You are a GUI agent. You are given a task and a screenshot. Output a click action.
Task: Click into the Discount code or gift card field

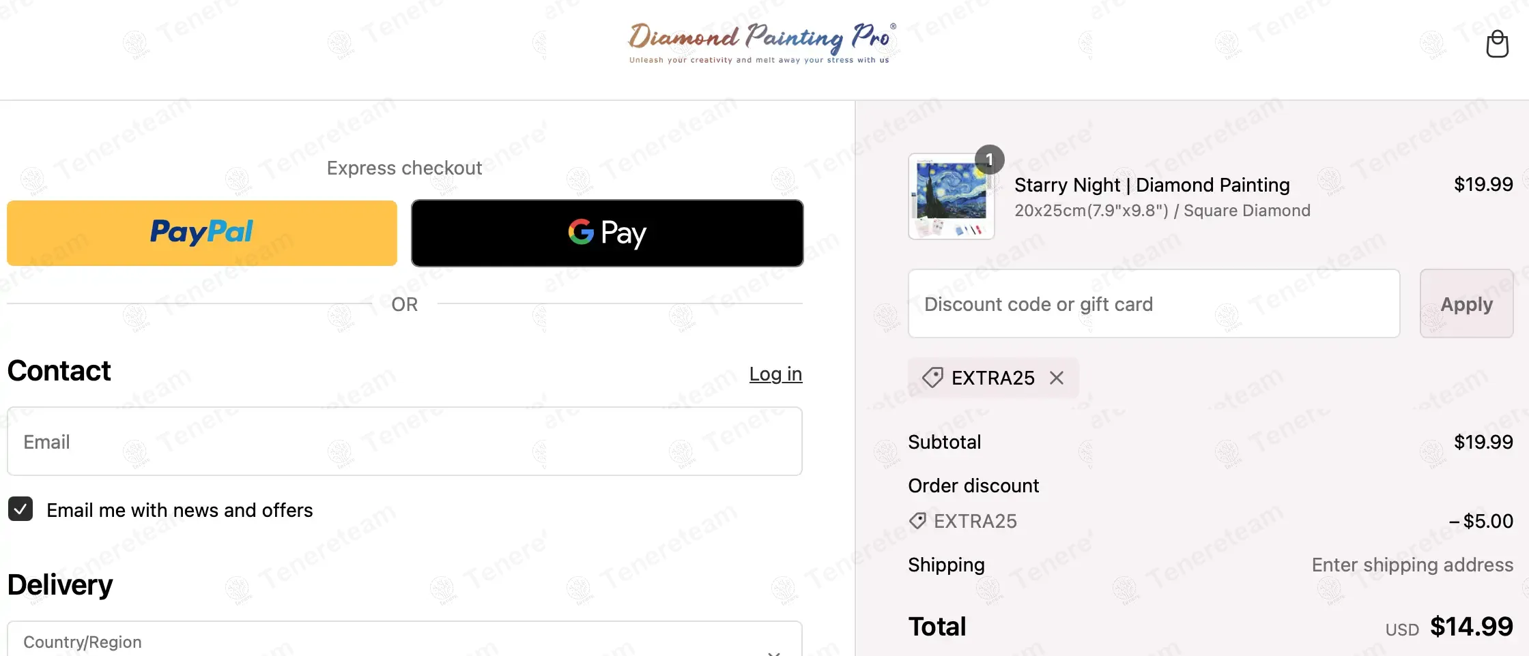click(1154, 304)
